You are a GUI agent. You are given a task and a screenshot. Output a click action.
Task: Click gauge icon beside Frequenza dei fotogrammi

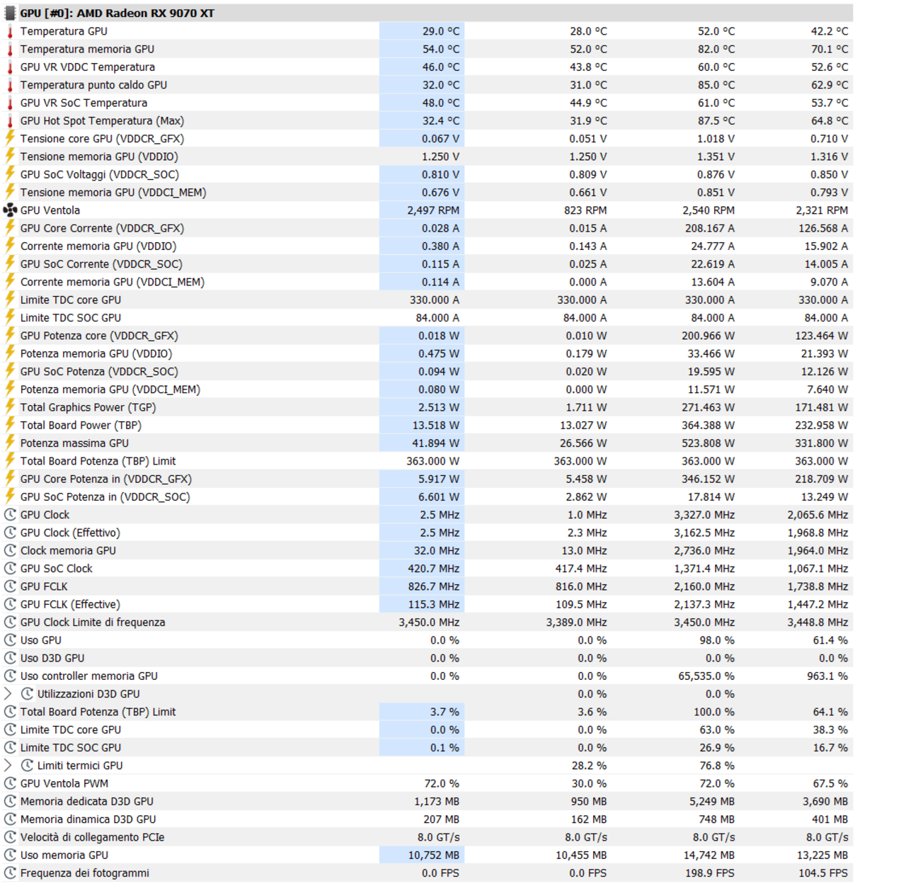10,873
